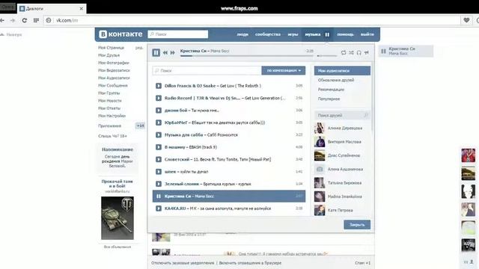The image size is (479, 269).
Task: Open 'Мои Сообщения' in left sidebar
Action: tap(113, 85)
